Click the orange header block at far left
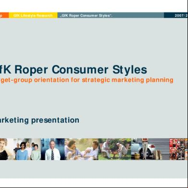 coord(4,15)
